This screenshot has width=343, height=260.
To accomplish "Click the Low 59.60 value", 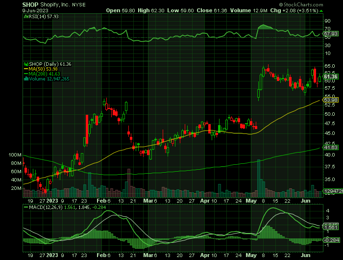I will tap(180, 10).
